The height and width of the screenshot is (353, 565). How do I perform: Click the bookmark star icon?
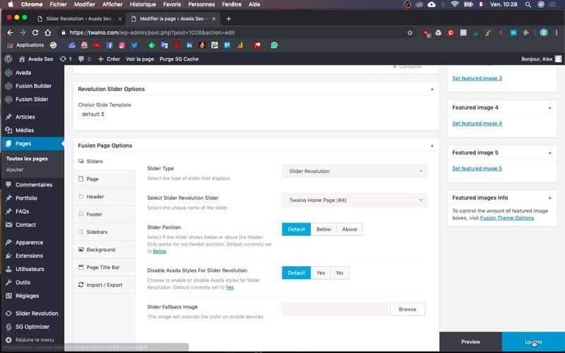coord(410,32)
